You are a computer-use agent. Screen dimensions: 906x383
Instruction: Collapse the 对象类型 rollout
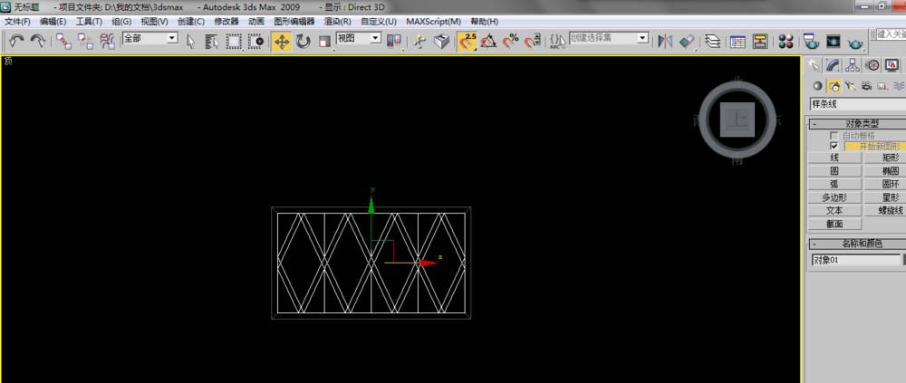coord(857,124)
